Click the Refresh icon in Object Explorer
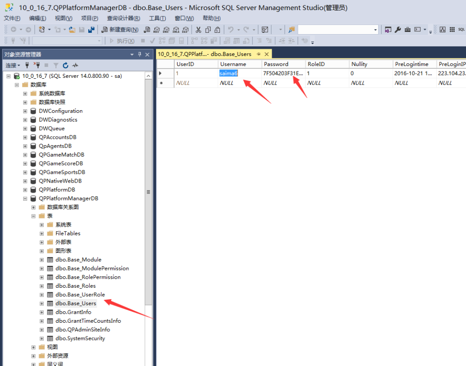This screenshot has width=466, height=366. (66, 66)
